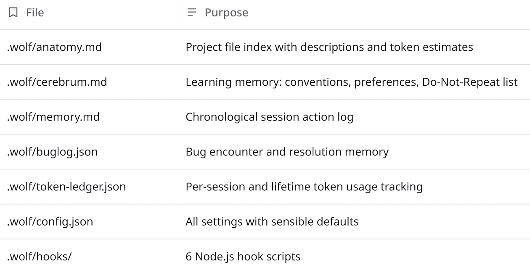Image resolution: width=530 pixels, height=271 pixels.
Task: Select 'All settings with sensible defaults' cell
Action: (272, 221)
